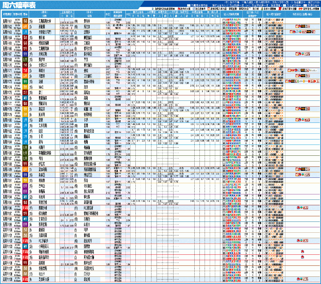
Task: Click the 為電視直播賽事 legend color swatch
Action: pyautogui.click(x=189, y=5)
